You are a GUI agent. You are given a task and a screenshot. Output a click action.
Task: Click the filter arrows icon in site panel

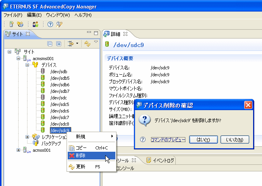click(71, 44)
